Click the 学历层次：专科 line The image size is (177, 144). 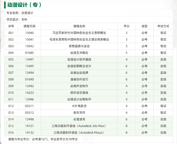[17, 20]
